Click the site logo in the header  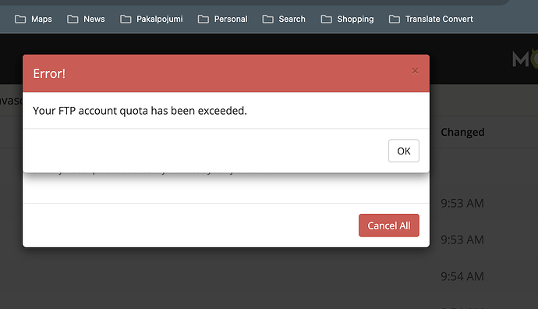pyautogui.click(x=525, y=59)
